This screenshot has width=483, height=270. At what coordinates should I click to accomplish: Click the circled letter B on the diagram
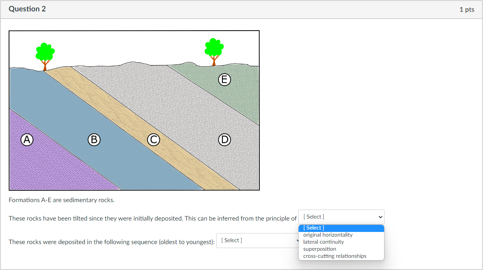click(x=94, y=139)
